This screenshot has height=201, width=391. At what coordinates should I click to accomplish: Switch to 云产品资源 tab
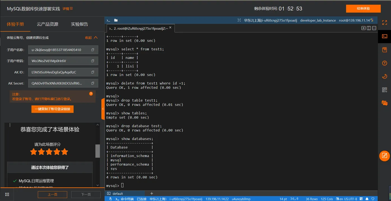[47, 24]
